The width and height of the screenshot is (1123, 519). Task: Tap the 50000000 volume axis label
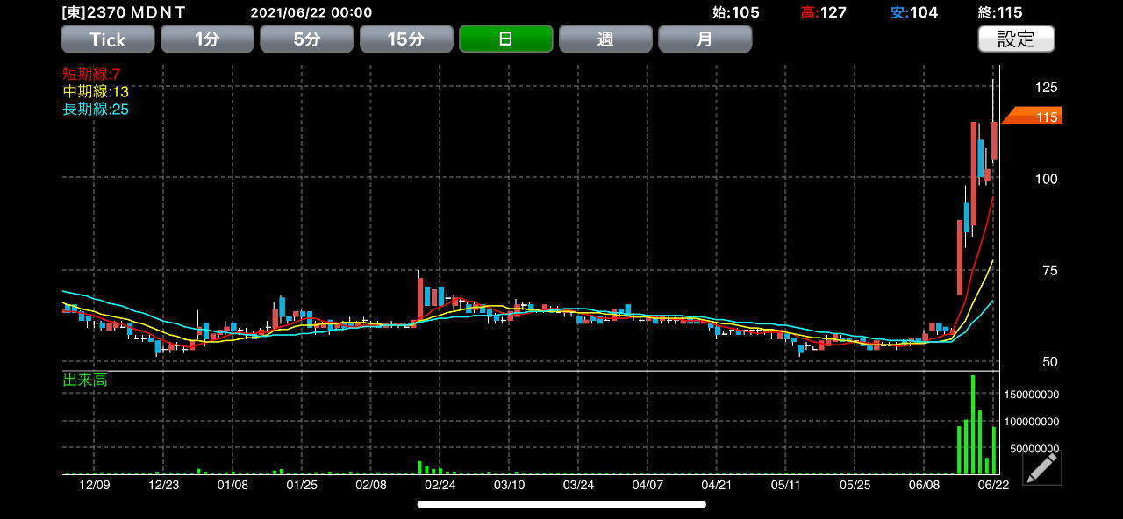1034,449
